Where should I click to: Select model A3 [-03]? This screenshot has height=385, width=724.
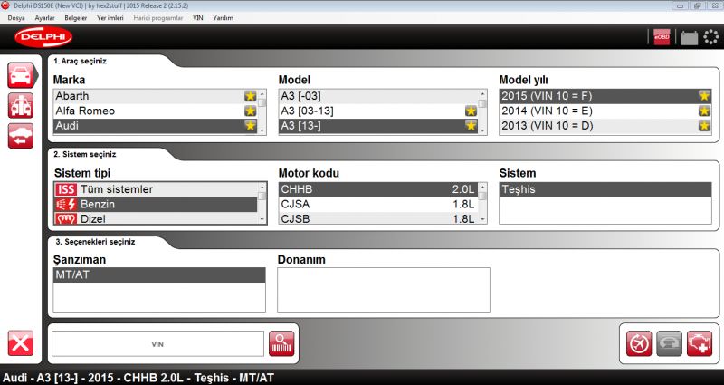[x=378, y=96]
